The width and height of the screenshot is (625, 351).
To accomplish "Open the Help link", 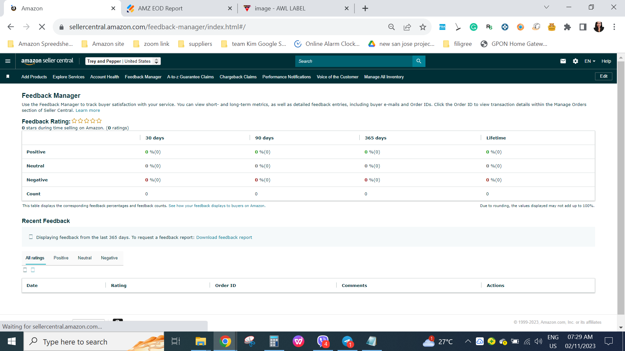I will click(x=606, y=61).
